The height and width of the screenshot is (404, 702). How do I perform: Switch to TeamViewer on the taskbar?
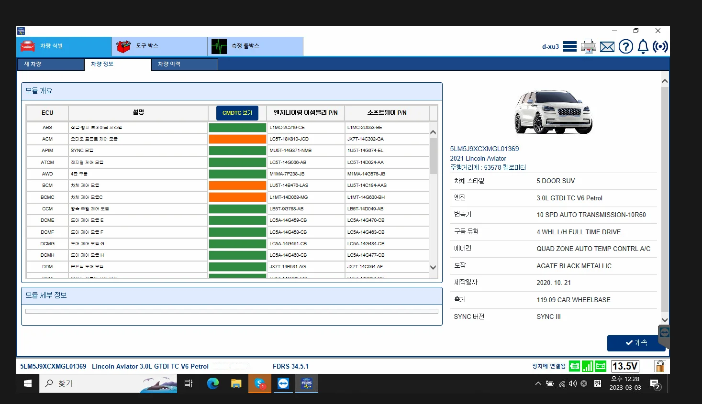[x=283, y=383]
